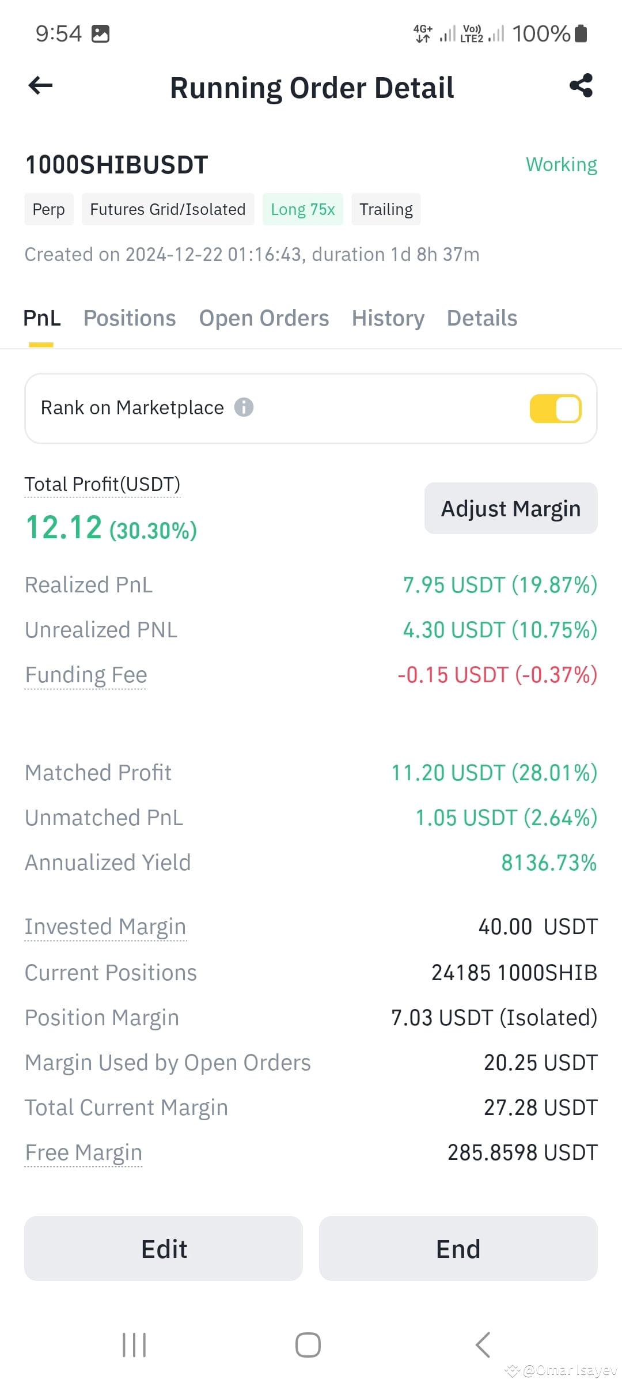This screenshot has width=622, height=1383.
Task: Tap the Long 75x tag
Action: [303, 209]
